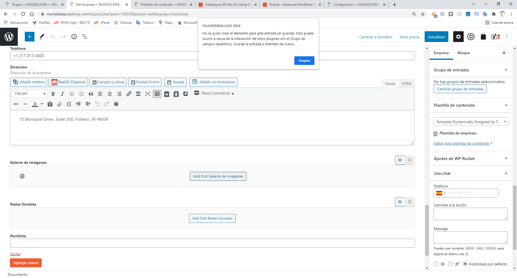This screenshot has width=517, height=278.
Task: Click the WordPress logo icon
Action: pyautogui.click(x=9, y=37)
